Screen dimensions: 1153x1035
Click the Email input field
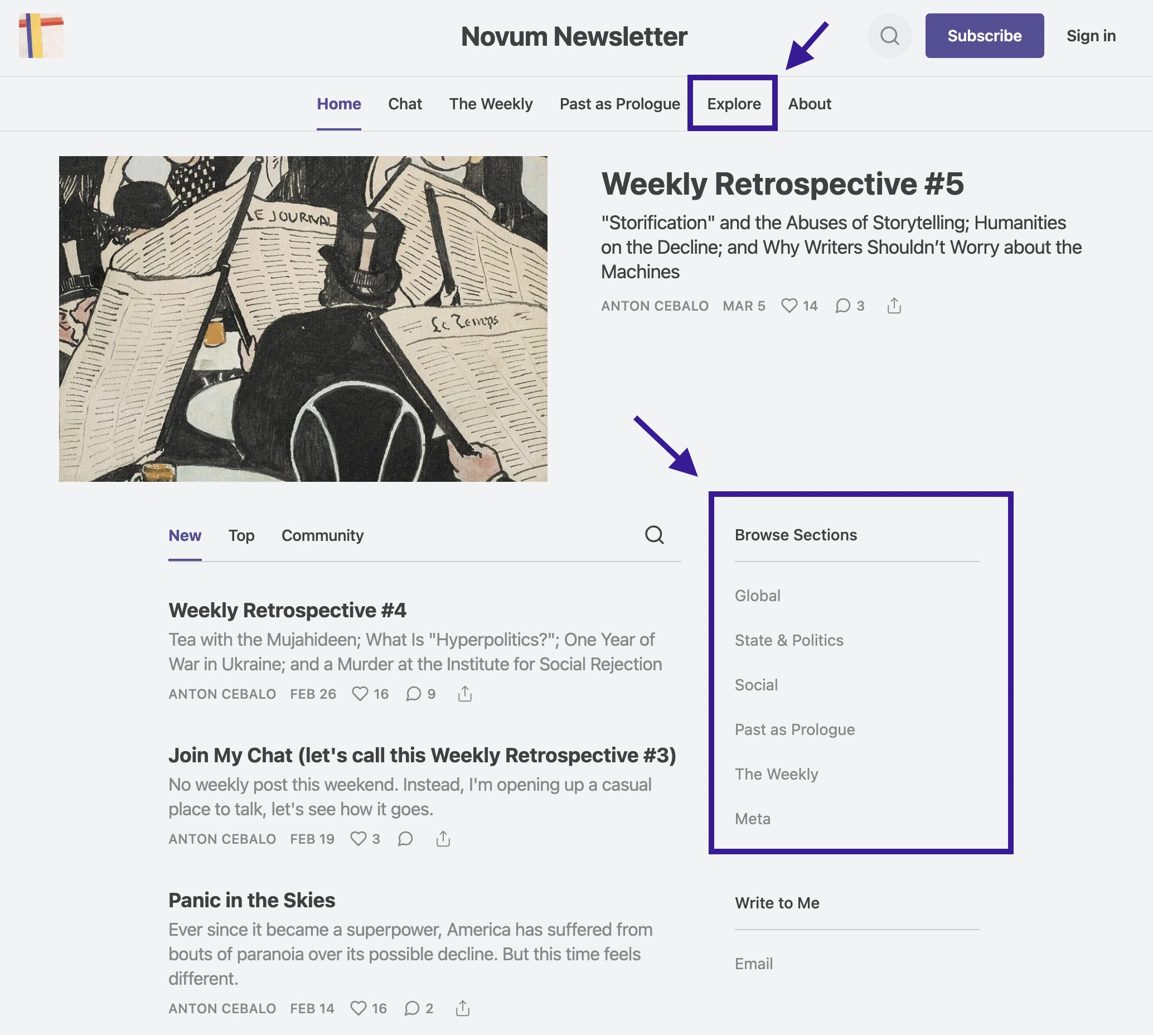(825, 964)
